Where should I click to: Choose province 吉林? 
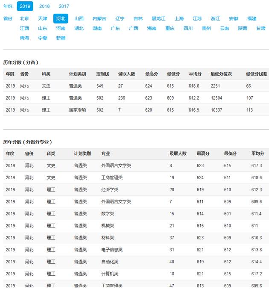click(x=138, y=19)
